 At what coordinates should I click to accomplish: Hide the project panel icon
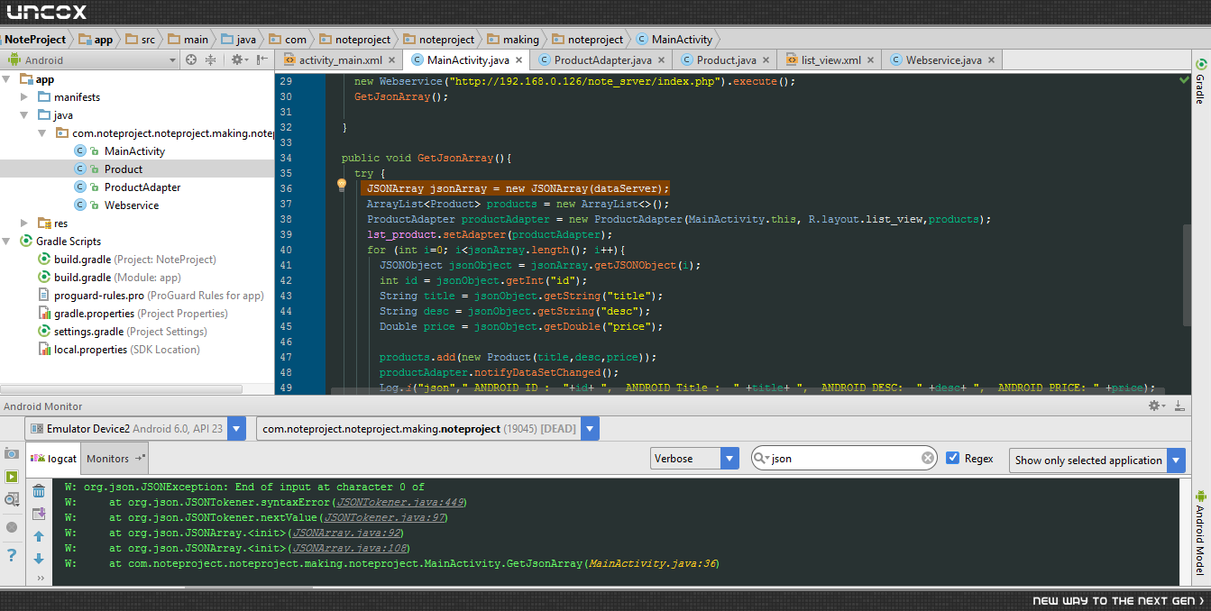coord(262,59)
